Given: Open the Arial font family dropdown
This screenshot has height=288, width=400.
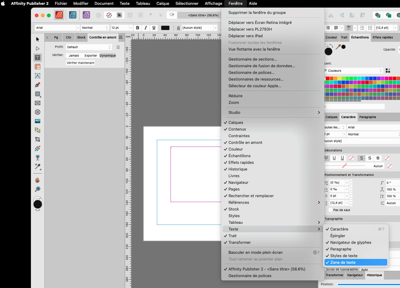Looking at the screenshot, I should click(x=78, y=28).
